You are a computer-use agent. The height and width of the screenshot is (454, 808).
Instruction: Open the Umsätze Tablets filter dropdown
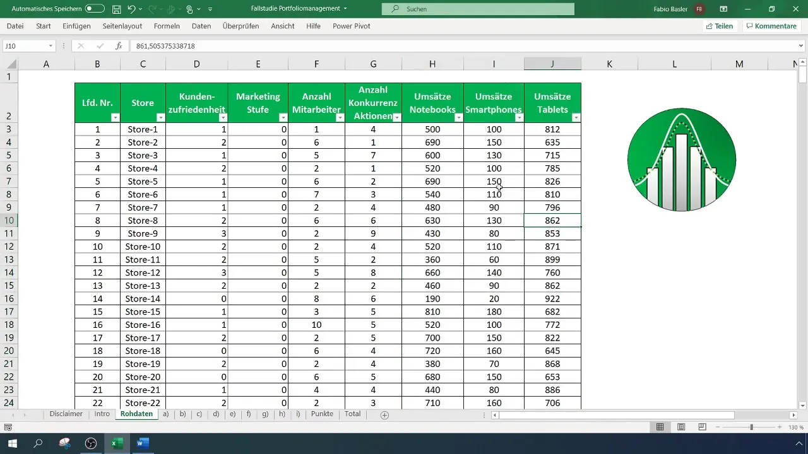[576, 118]
